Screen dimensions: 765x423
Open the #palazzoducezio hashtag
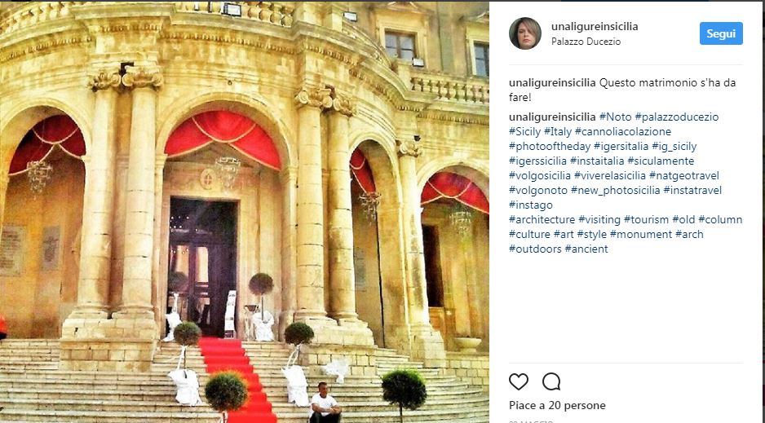click(677, 117)
